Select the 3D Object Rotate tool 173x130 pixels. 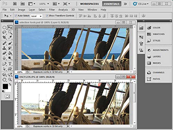(4, 75)
